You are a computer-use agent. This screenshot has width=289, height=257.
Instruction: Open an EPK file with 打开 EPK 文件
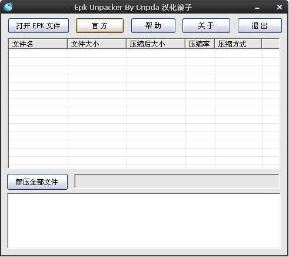(x=38, y=25)
